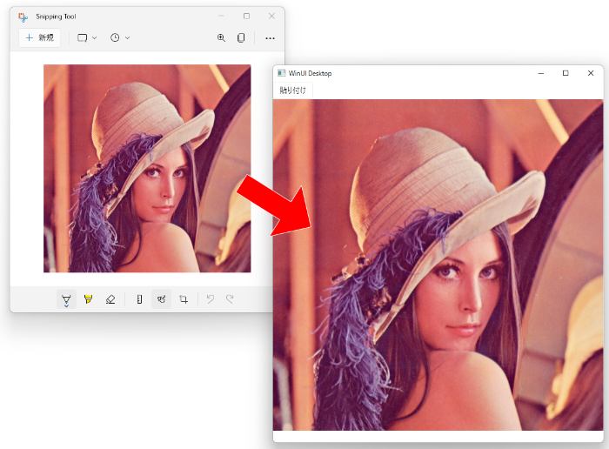This screenshot has width=609, height=449.
Task: Click the delay timer clock icon
Action: point(115,37)
